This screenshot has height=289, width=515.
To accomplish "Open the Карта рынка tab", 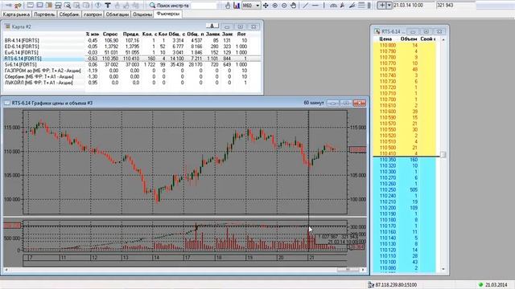I will (x=16, y=14).
